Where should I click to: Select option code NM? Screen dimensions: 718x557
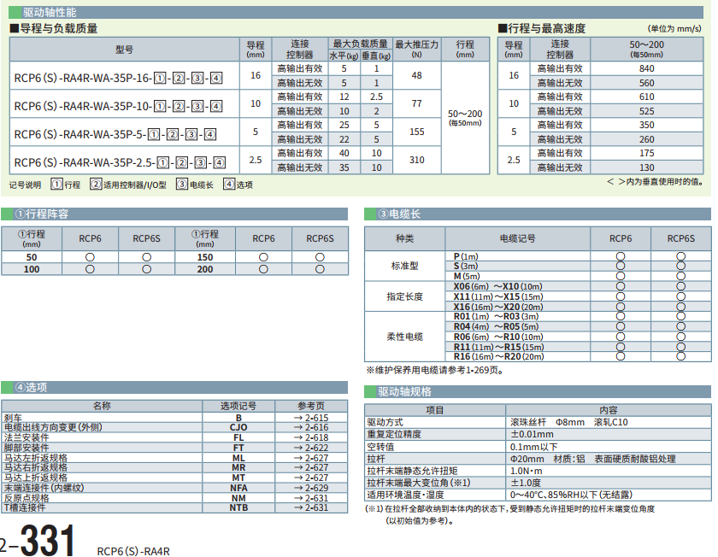click(238, 498)
